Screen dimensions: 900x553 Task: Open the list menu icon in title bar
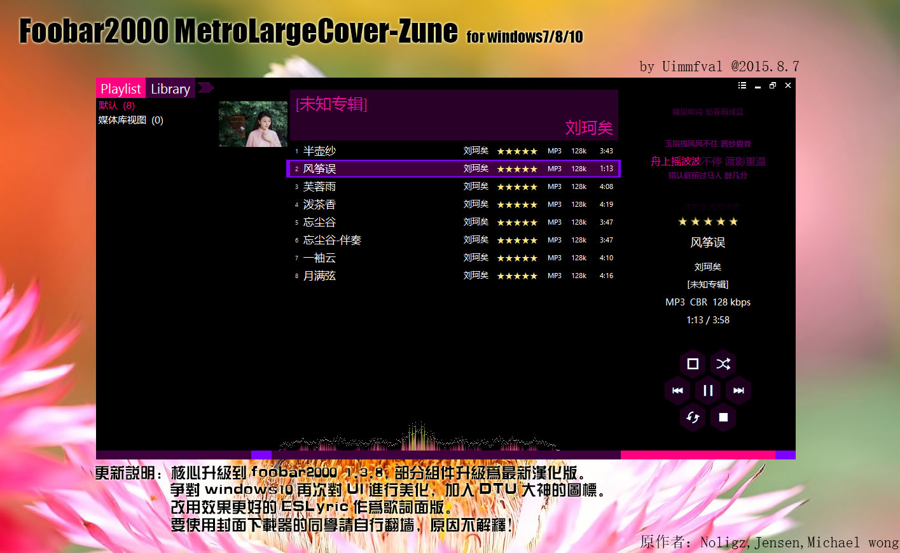[742, 85]
